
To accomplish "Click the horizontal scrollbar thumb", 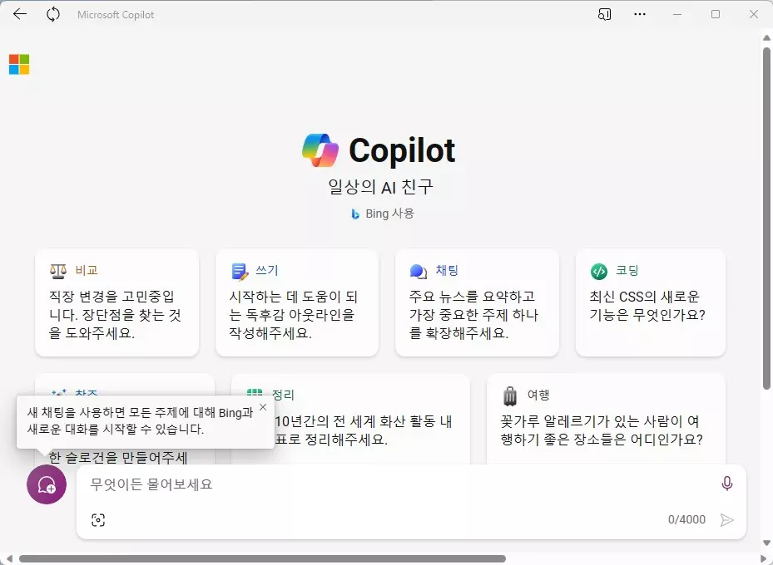I will pyautogui.click(x=262, y=558).
